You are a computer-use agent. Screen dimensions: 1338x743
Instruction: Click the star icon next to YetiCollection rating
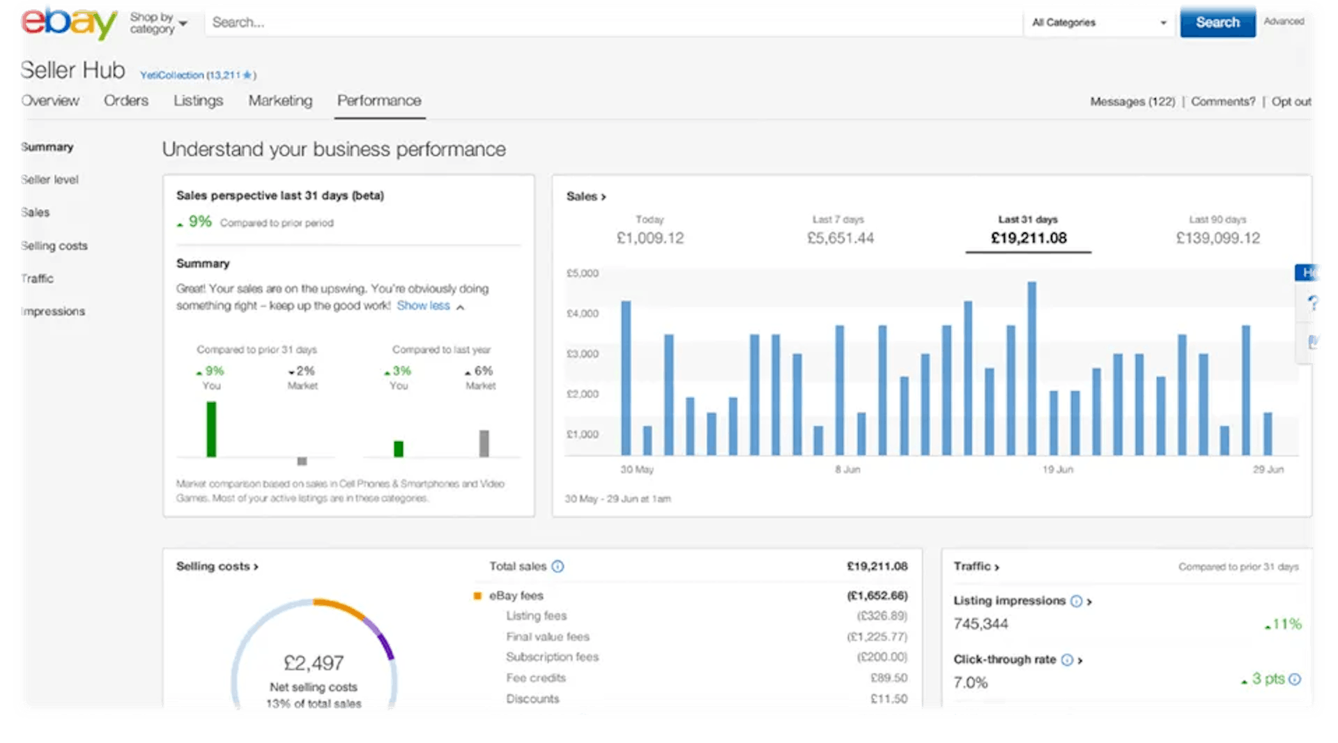tap(247, 75)
